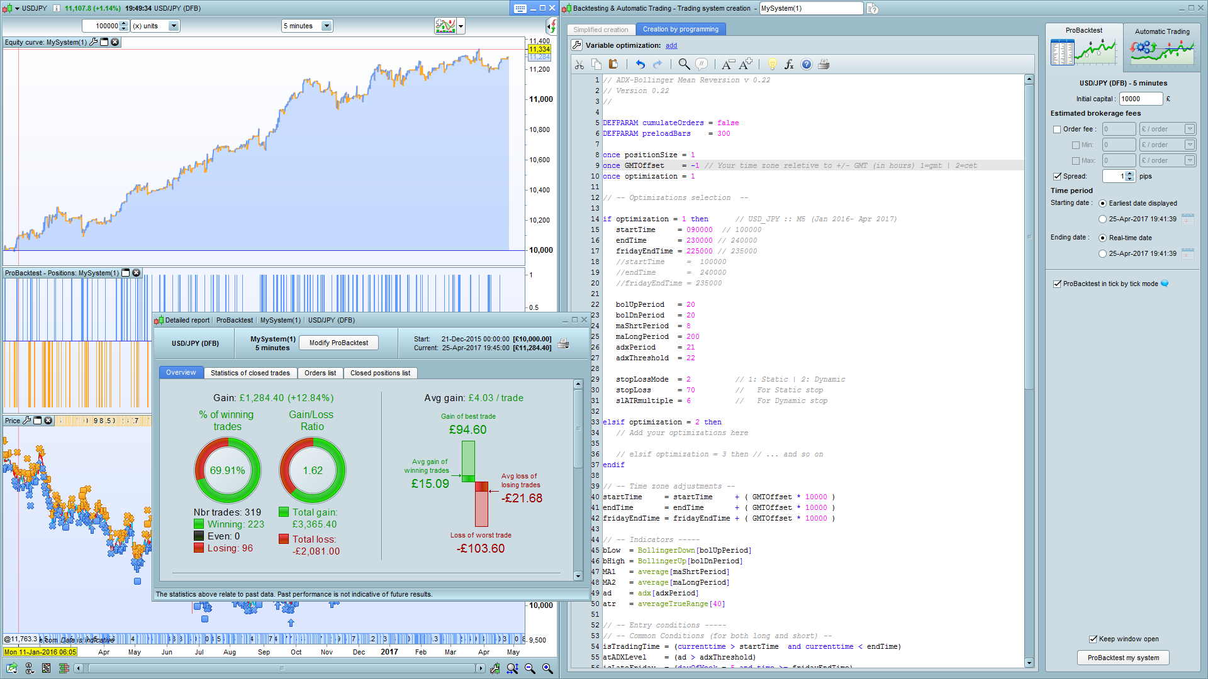1208x679 pixels.
Task: Uncheck ProBacktest in tick by tick mode
Action: point(1057,284)
